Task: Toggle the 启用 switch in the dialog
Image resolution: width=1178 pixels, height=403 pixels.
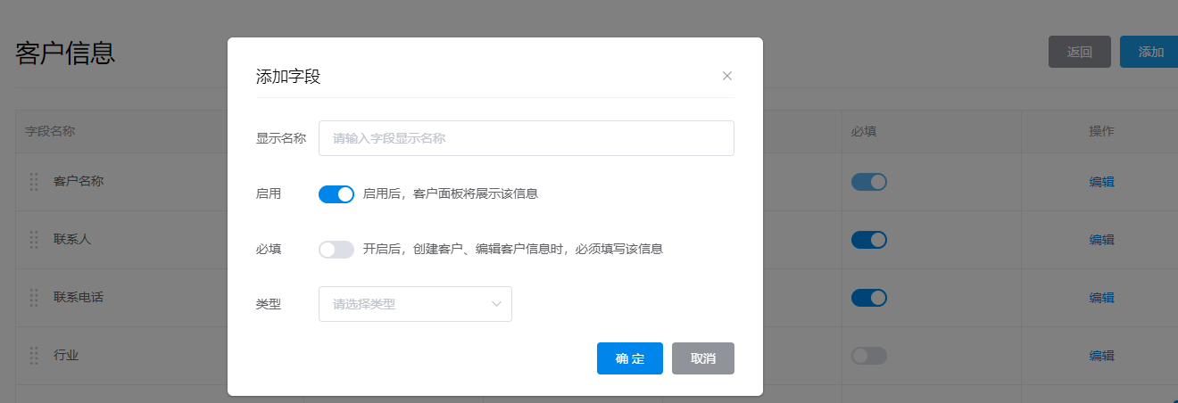Action: coord(336,193)
